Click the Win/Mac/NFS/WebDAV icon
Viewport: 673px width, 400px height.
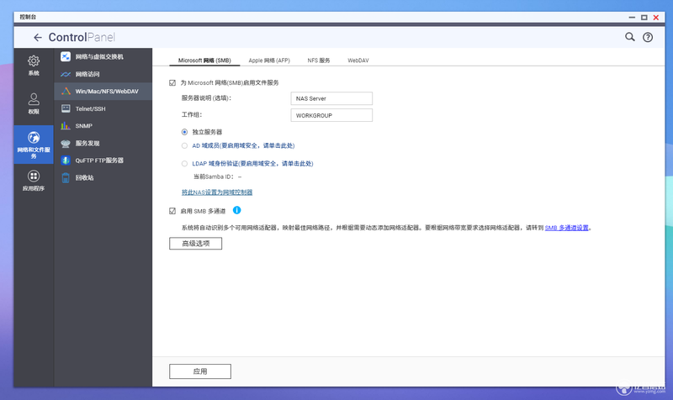point(66,92)
